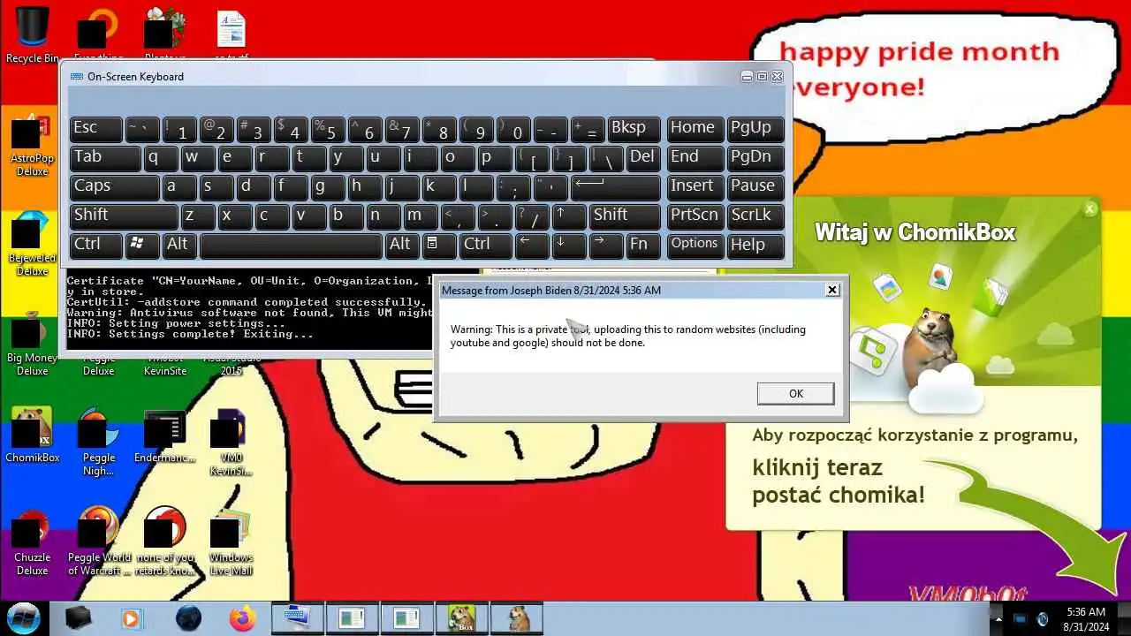Click the left arrow key on keyboard
The height and width of the screenshot is (636, 1131).
532,245
